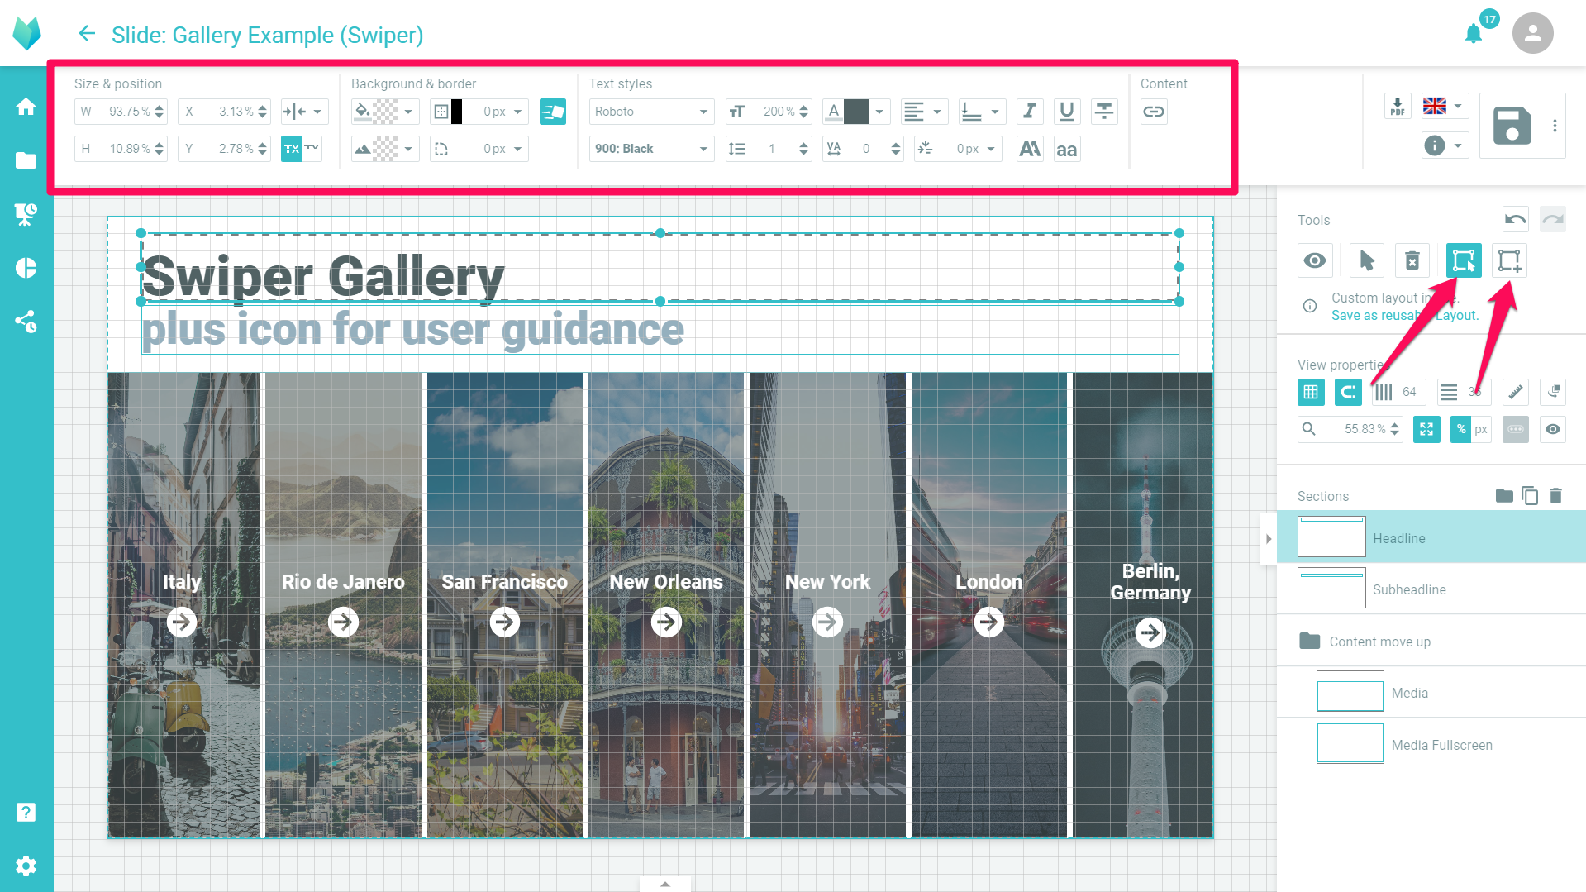
Task: Open the 900: Black font weight dropdown
Action: (651, 149)
